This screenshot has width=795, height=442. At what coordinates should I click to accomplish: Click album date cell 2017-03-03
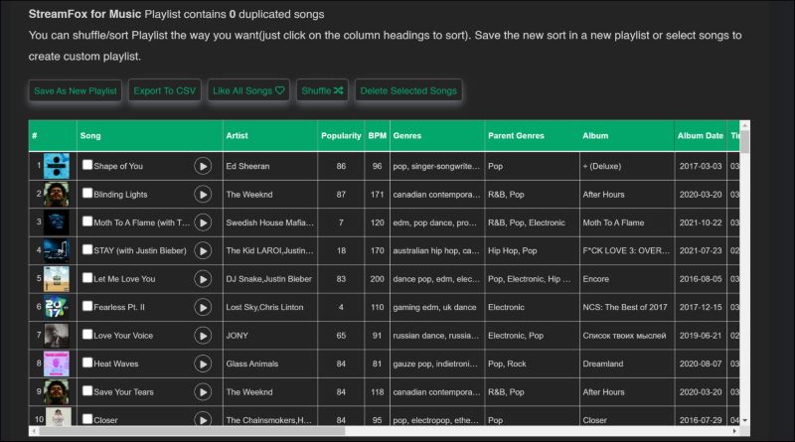click(701, 166)
